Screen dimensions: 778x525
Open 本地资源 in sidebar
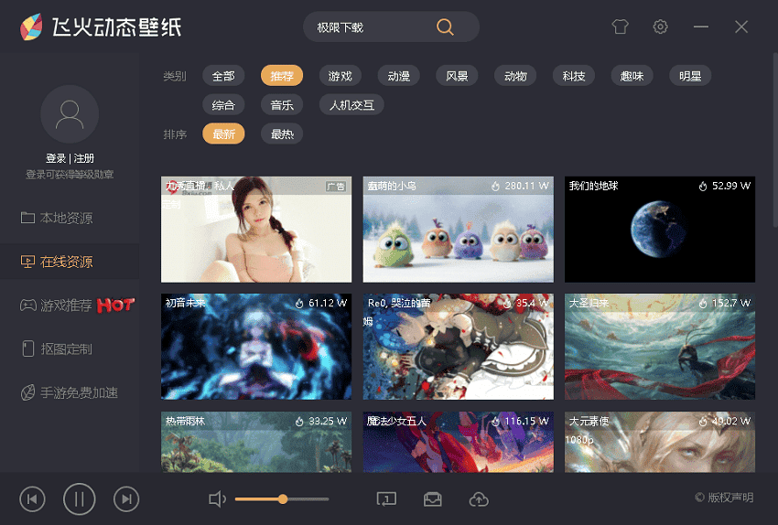(x=70, y=218)
